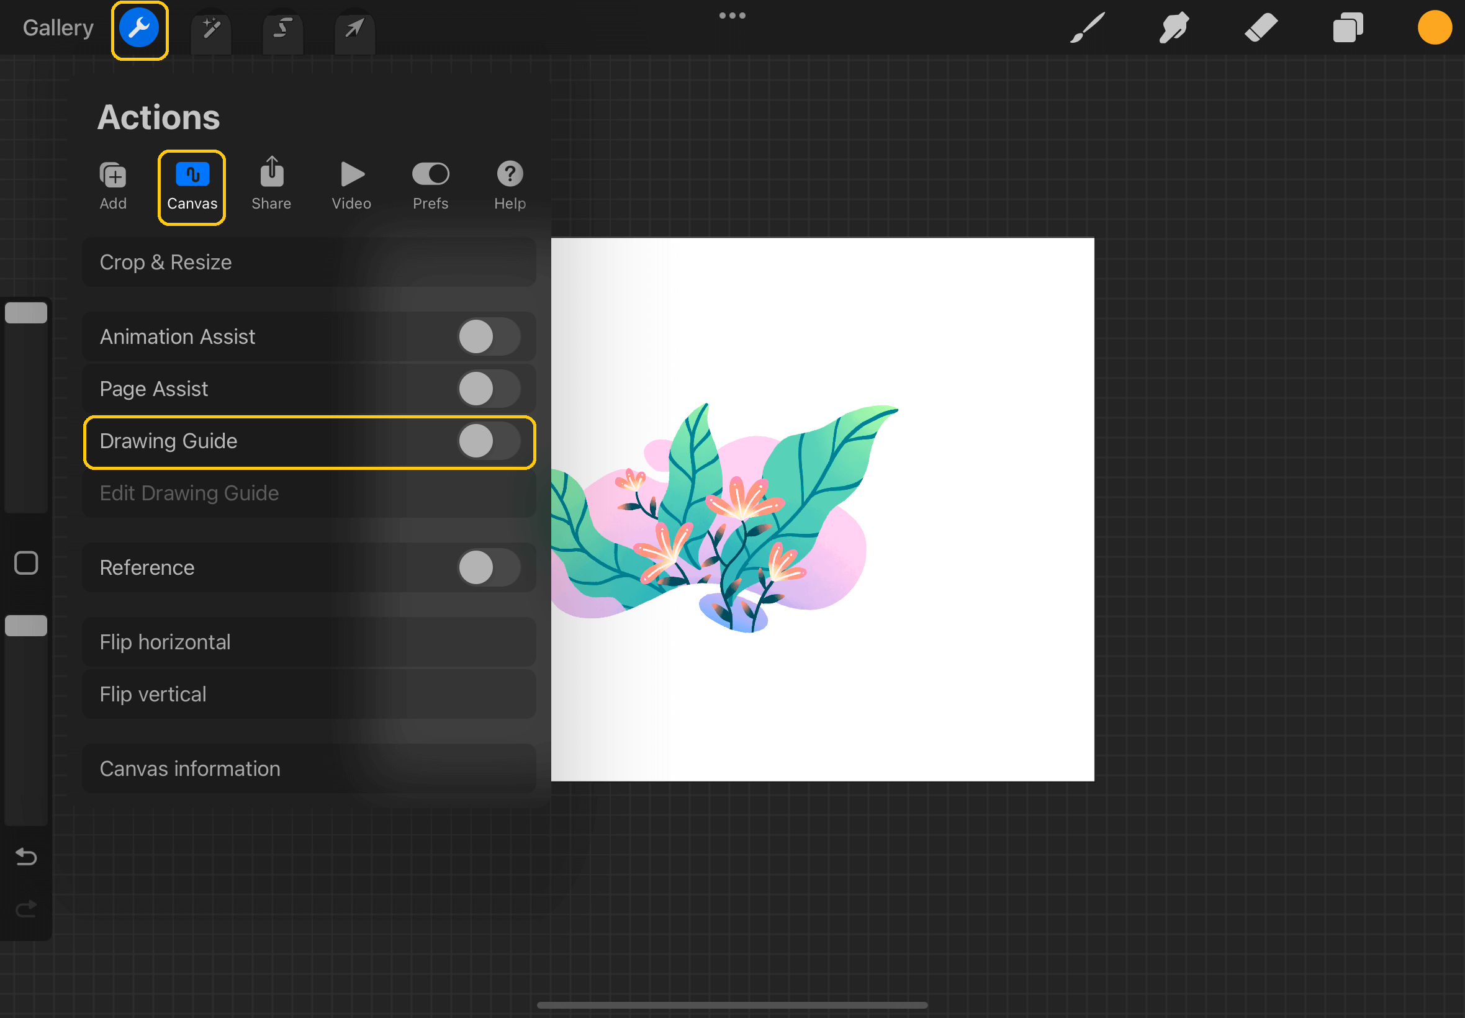
Task: Select the Brush tool
Action: (1087, 28)
